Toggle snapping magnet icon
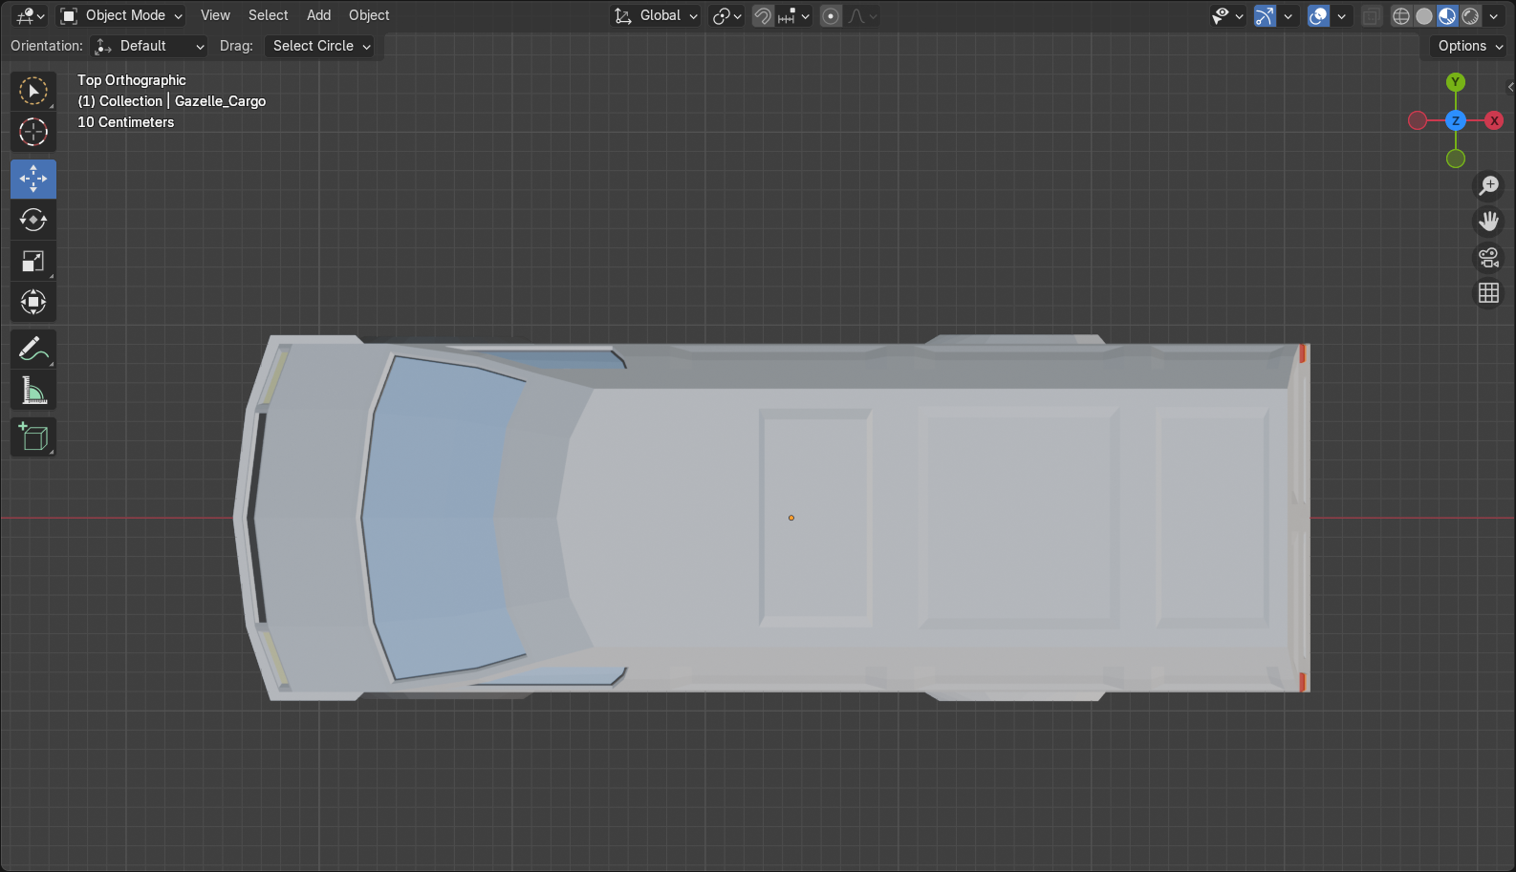 point(762,15)
